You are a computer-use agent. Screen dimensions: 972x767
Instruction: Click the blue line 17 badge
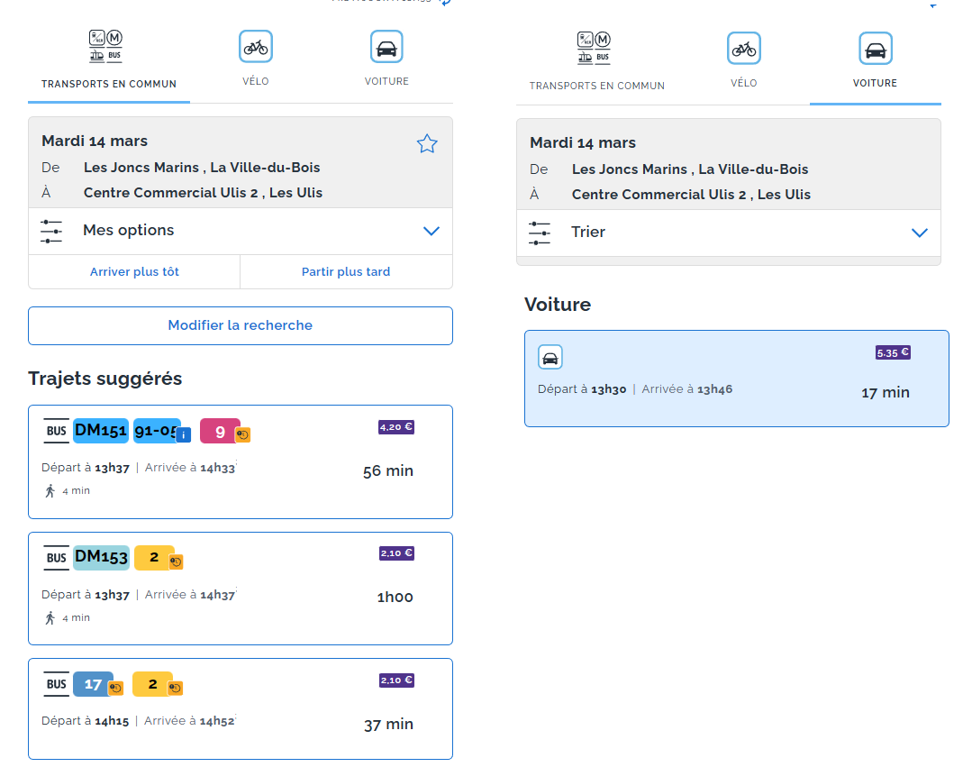(x=93, y=684)
